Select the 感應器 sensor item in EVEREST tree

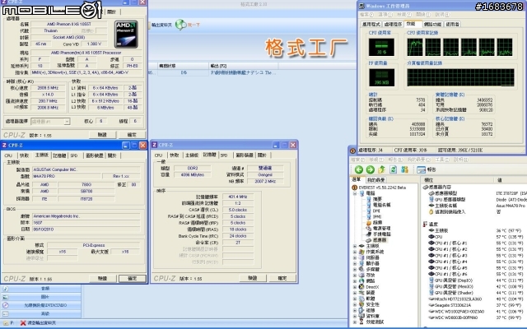380,240
